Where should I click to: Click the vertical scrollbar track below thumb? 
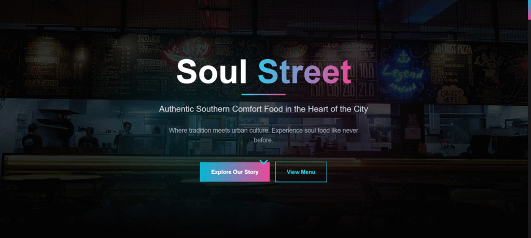pos(529,129)
